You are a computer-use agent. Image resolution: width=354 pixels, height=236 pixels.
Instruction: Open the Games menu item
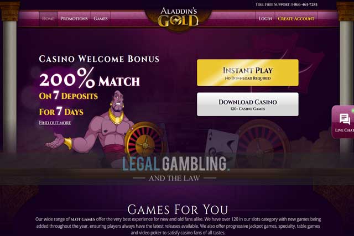coord(101,19)
